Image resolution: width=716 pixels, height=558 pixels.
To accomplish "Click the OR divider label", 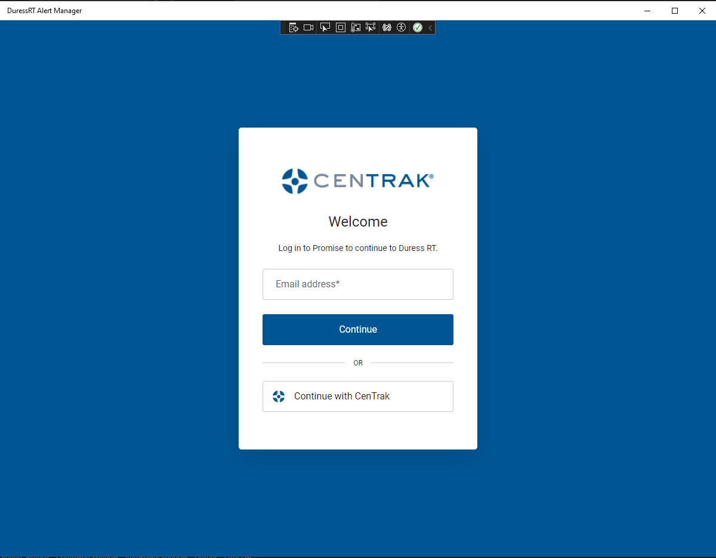I will pyautogui.click(x=358, y=363).
